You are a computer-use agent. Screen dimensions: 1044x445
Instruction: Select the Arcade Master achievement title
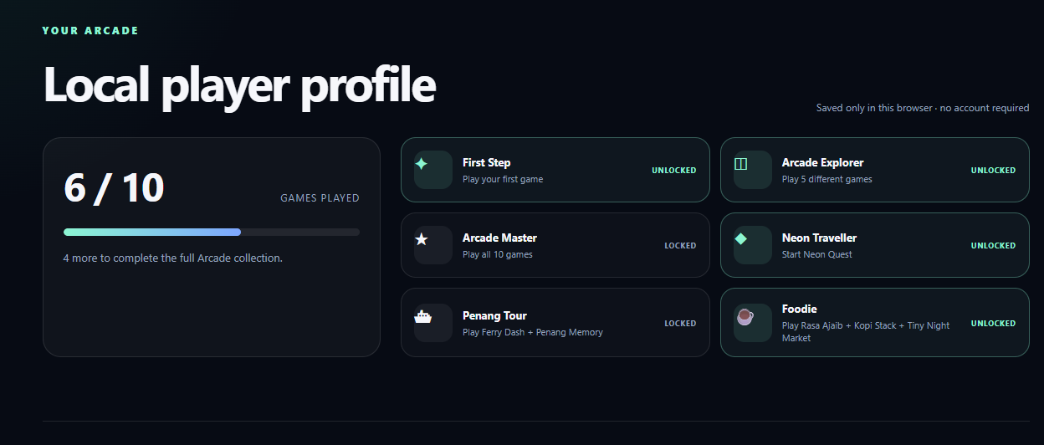499,238
